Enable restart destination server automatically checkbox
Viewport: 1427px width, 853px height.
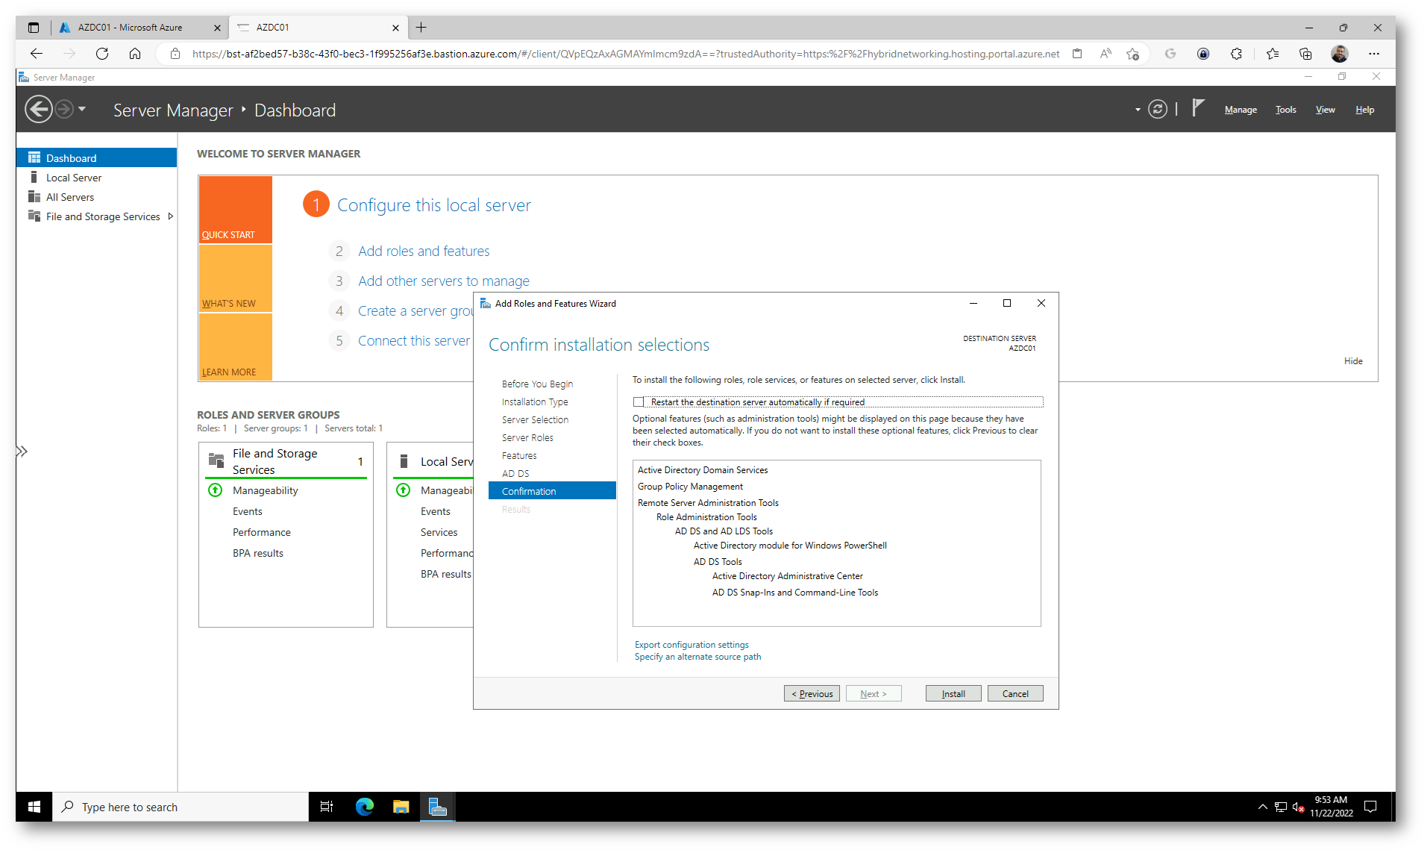pyautogui.click(x=639, y=402)
